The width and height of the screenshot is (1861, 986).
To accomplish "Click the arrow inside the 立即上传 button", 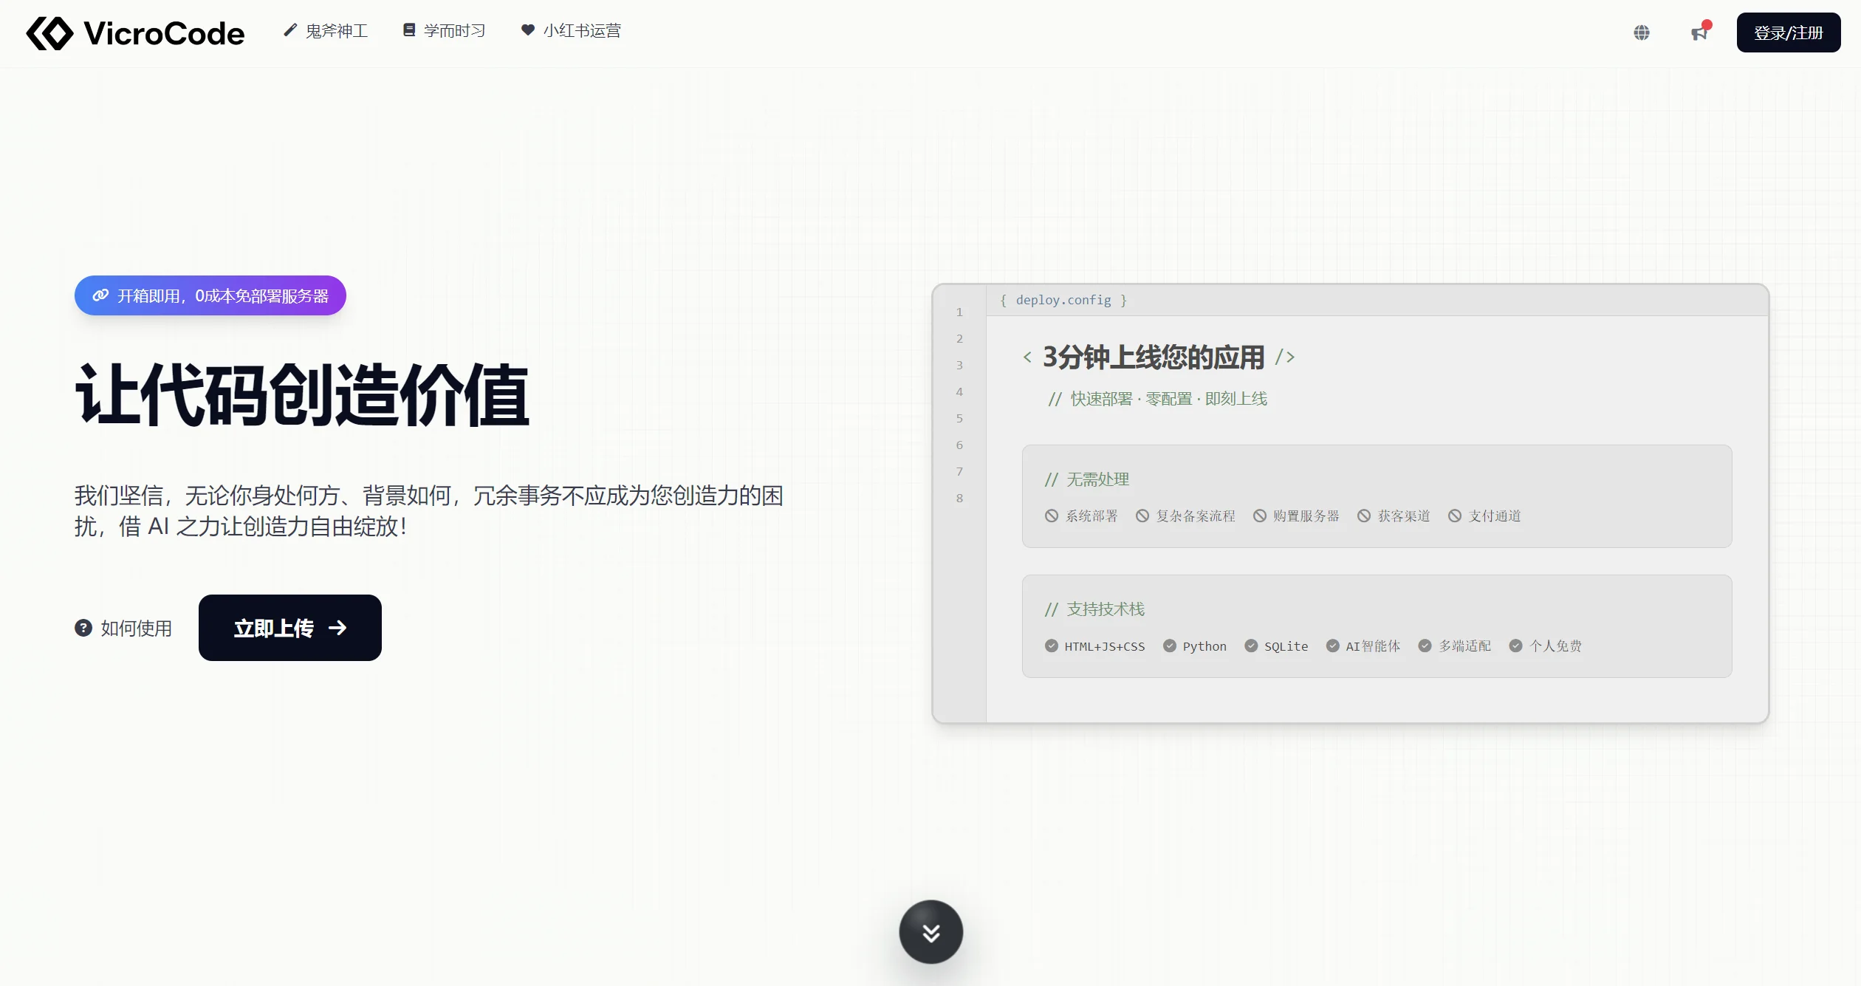I will [x=337, y=628].
